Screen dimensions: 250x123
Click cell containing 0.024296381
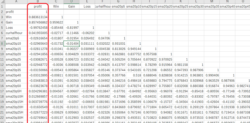pos(38,91)
